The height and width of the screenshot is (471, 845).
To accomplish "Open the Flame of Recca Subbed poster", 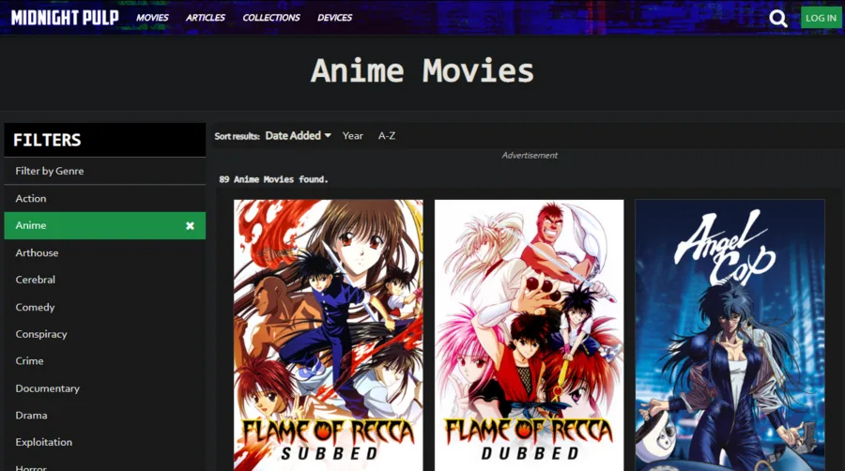I will (x=329, y=335).
